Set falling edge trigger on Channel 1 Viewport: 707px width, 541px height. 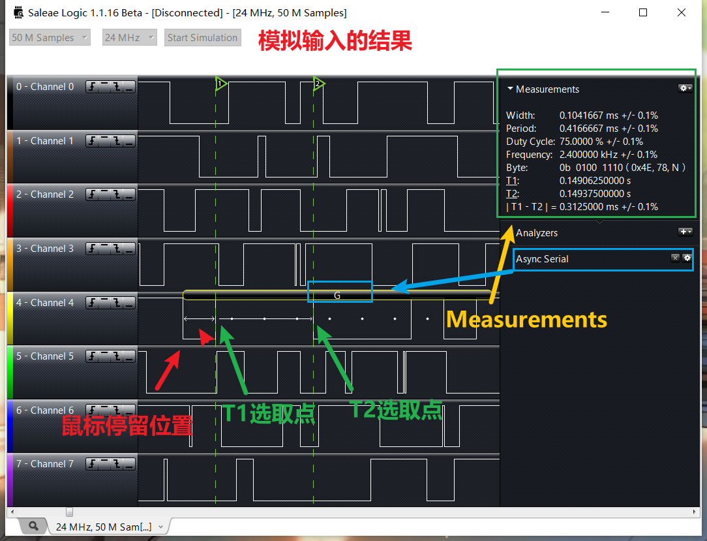tap(117, 141)
